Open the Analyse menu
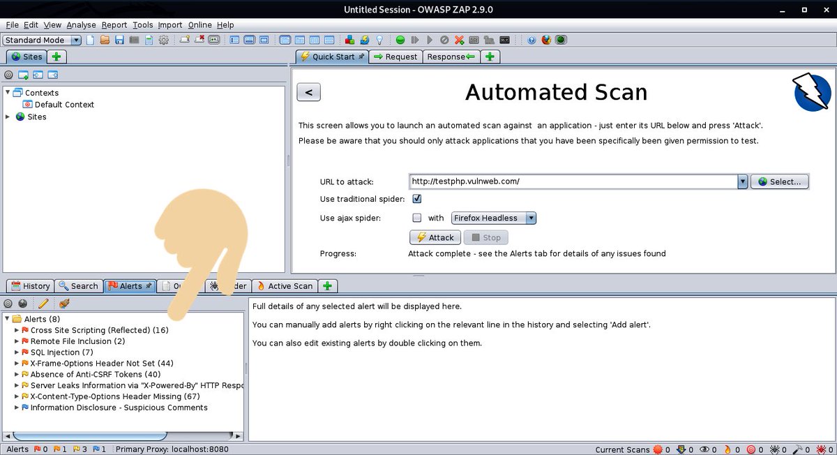The width and height of the screenshot is (837, 455). [x=82, y=25]
